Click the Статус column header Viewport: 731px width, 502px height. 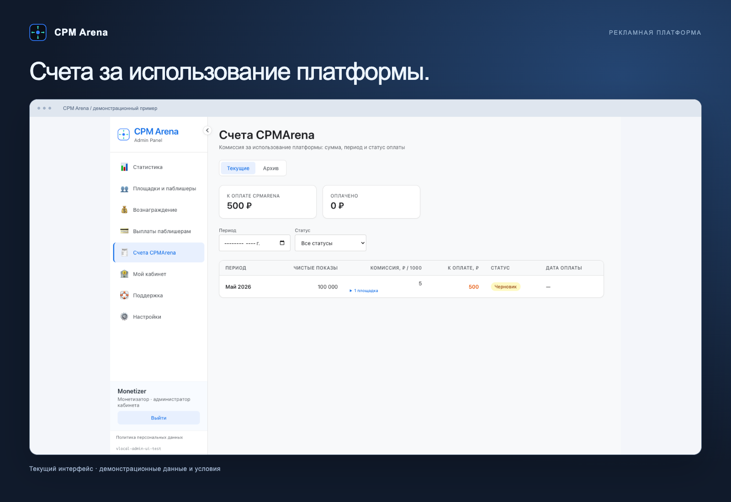pyautogui.click(x=500, y=268)
